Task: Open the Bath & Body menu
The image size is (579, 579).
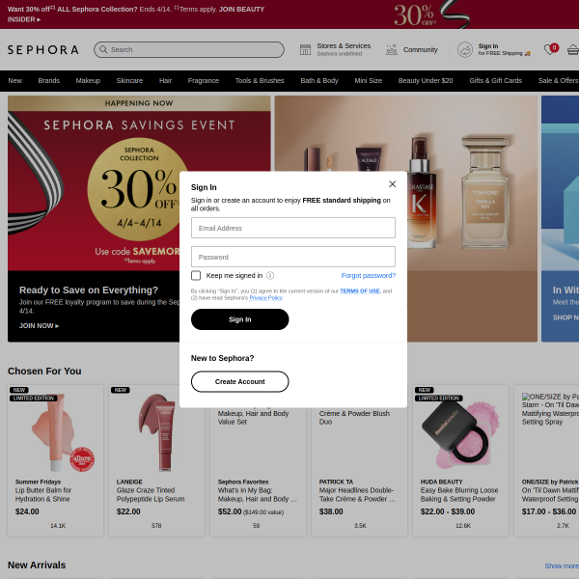Action: (x=319, y=80)
